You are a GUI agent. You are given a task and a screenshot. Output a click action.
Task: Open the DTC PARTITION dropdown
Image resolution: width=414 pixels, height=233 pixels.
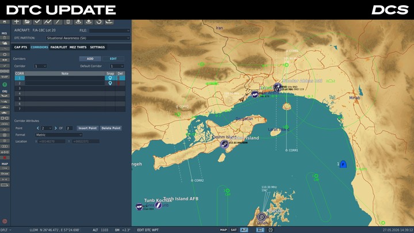88,38
